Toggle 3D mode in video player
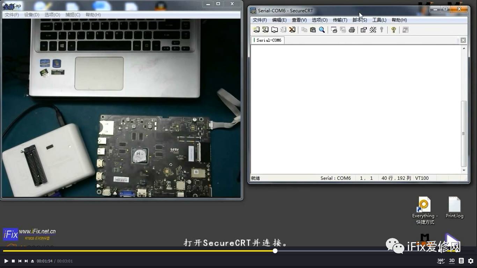 pyautogui.click(x=452, y=261)
